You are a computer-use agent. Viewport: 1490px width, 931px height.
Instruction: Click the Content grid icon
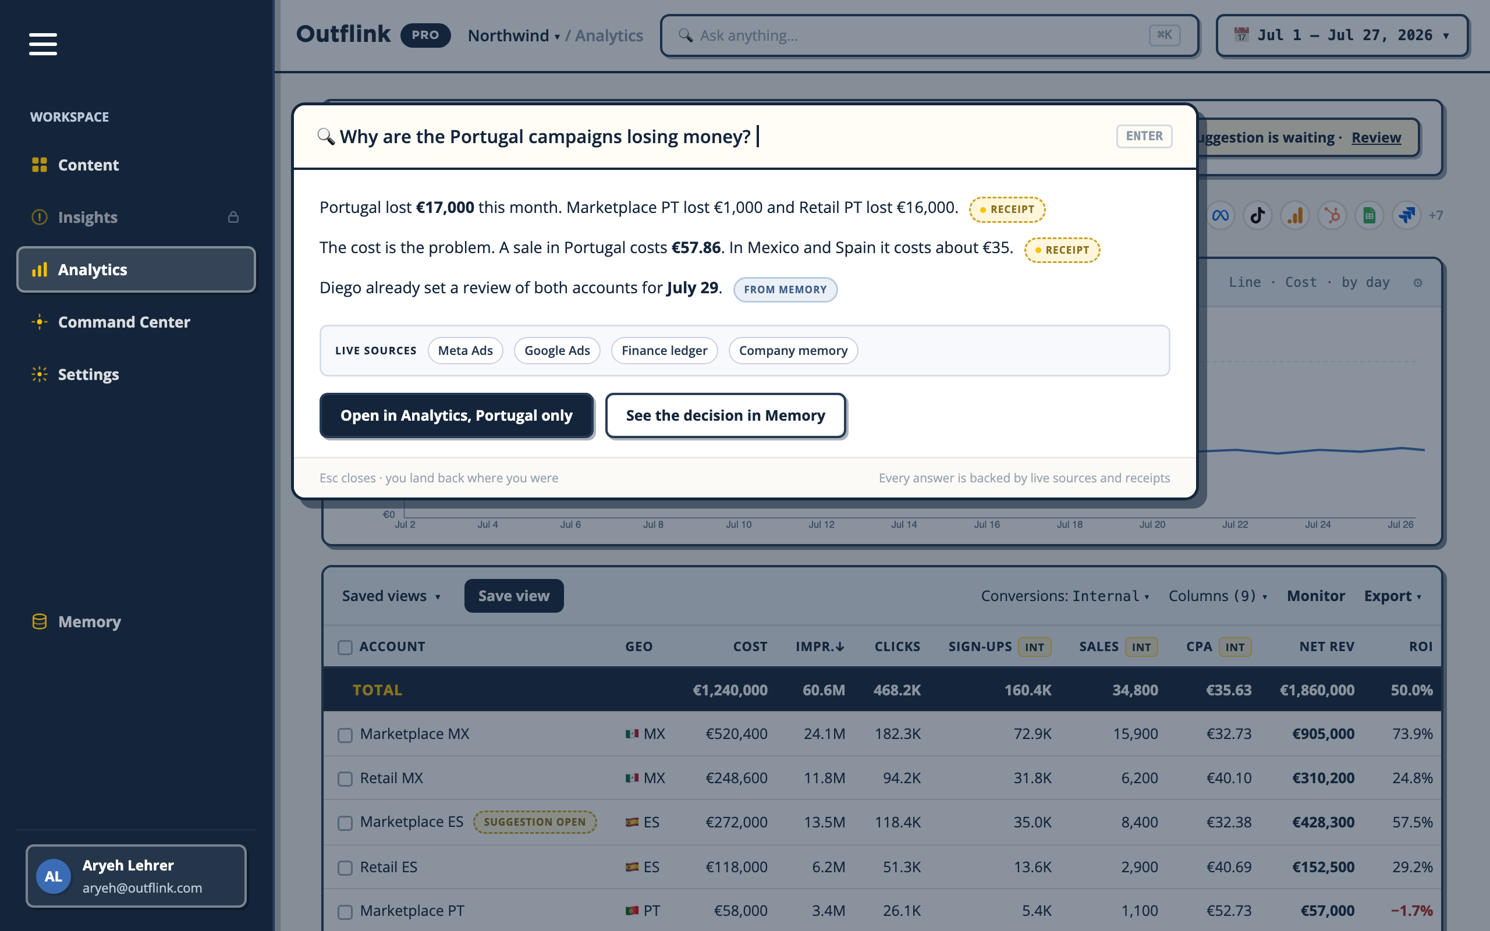tap(40, 165)
